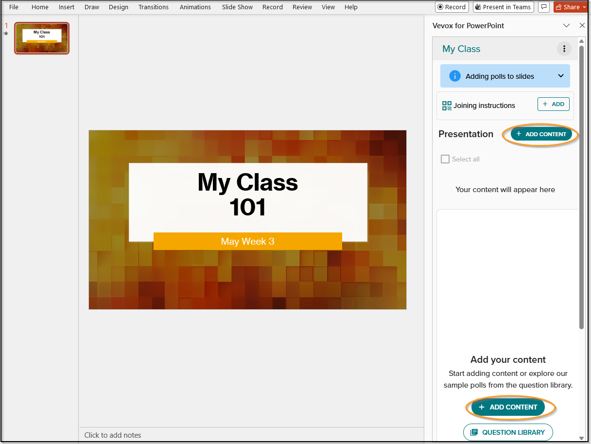Select the slide 1 thumbnail
591x444 pixels.
coord(42,38)
